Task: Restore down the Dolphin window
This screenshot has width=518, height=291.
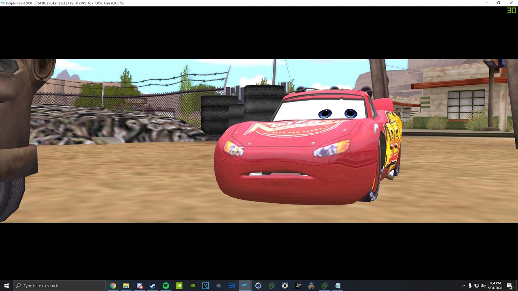Action: [x=499, y=3]
